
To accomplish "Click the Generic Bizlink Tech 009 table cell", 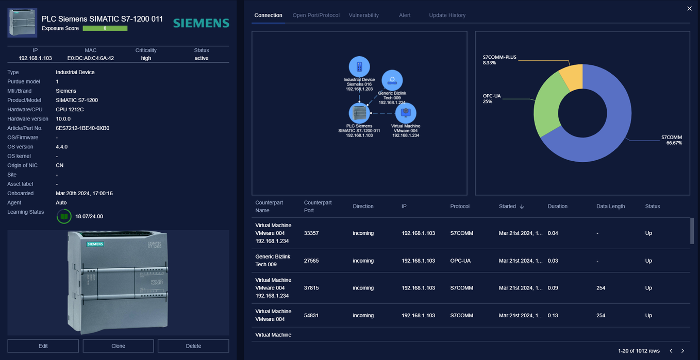I will 273,261.
